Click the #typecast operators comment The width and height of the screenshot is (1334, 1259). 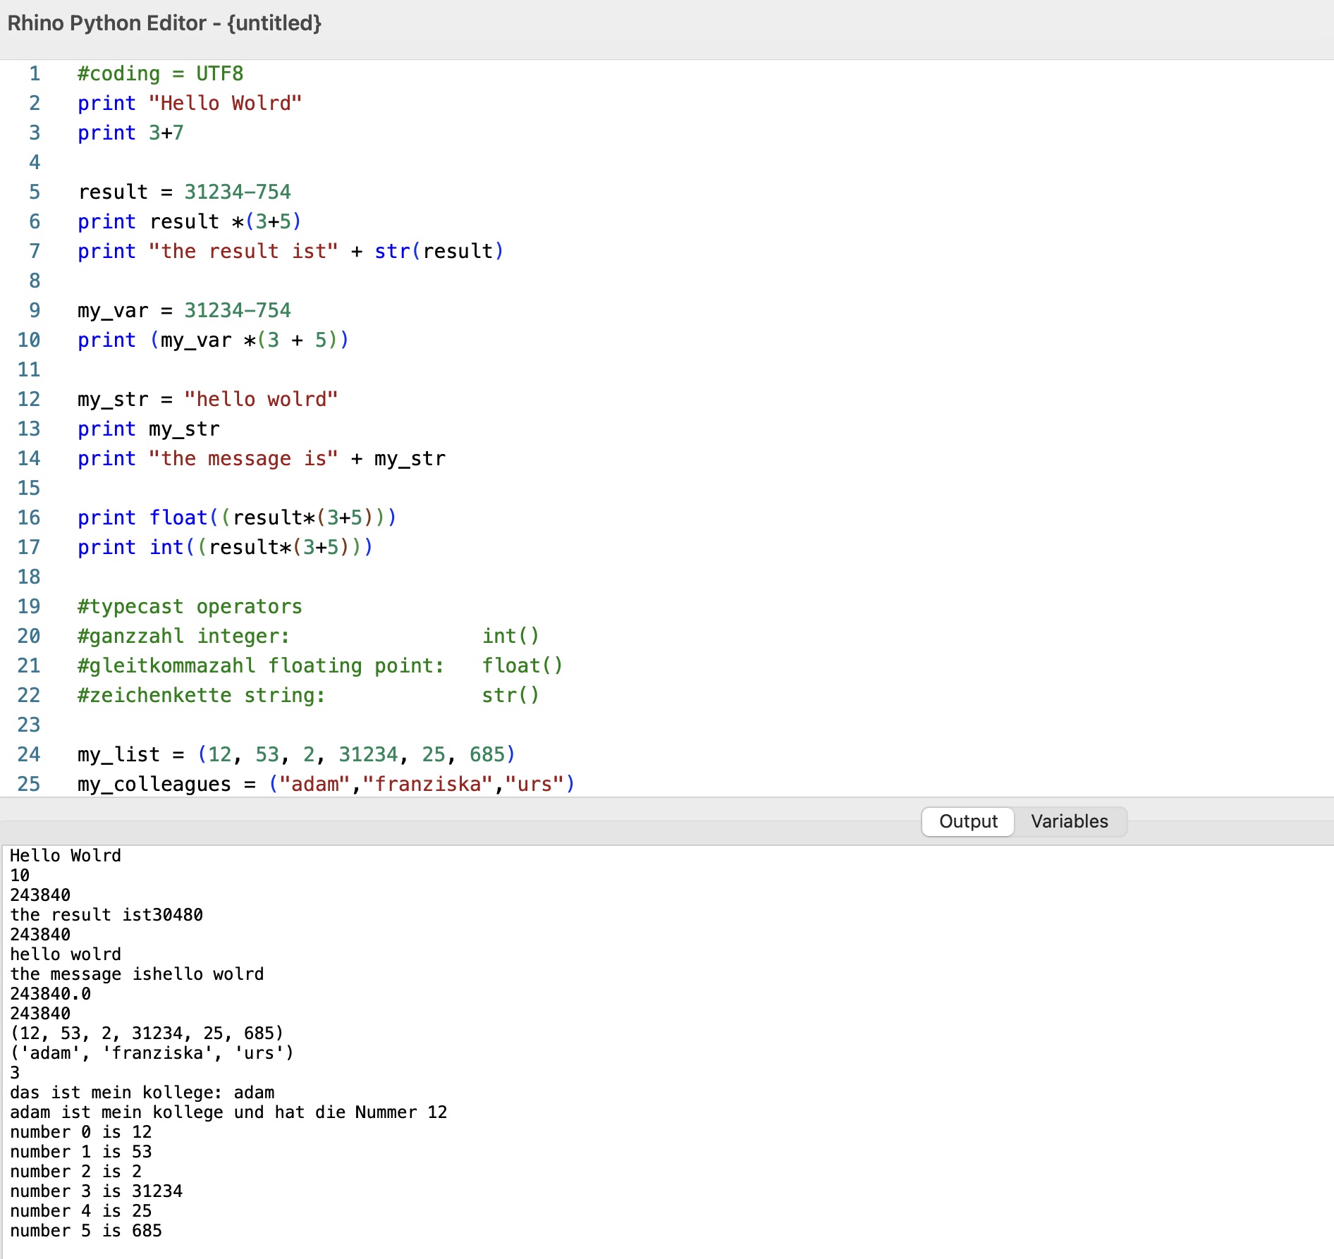pyautogui.click(x=189, y=606)
